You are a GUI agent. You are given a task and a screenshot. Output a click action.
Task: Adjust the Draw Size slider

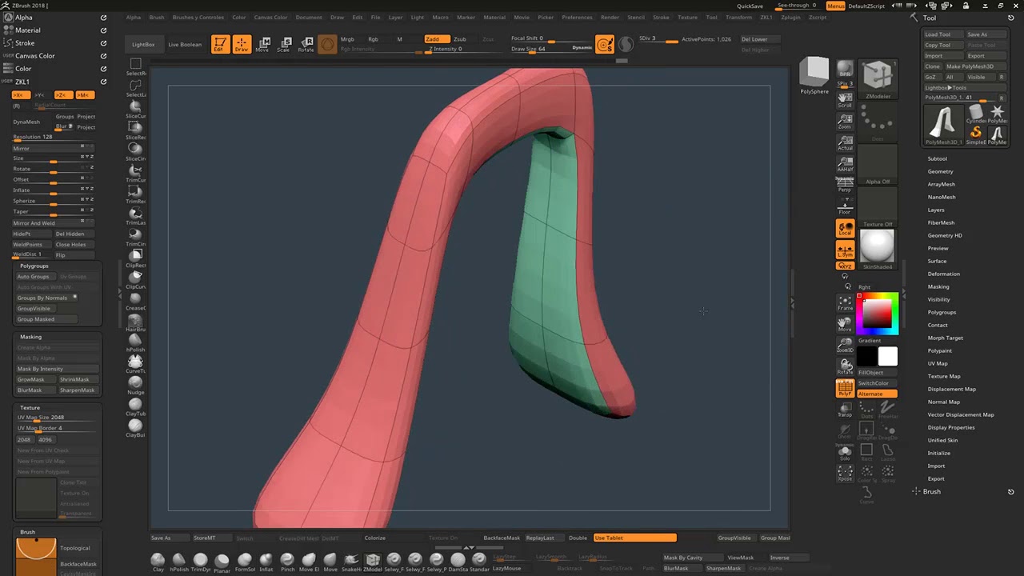552,49
